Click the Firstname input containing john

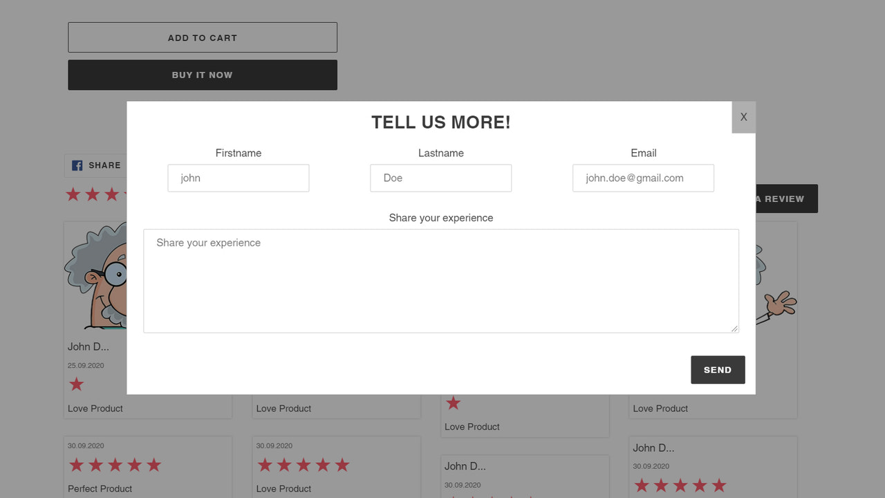tap(238, 178)
